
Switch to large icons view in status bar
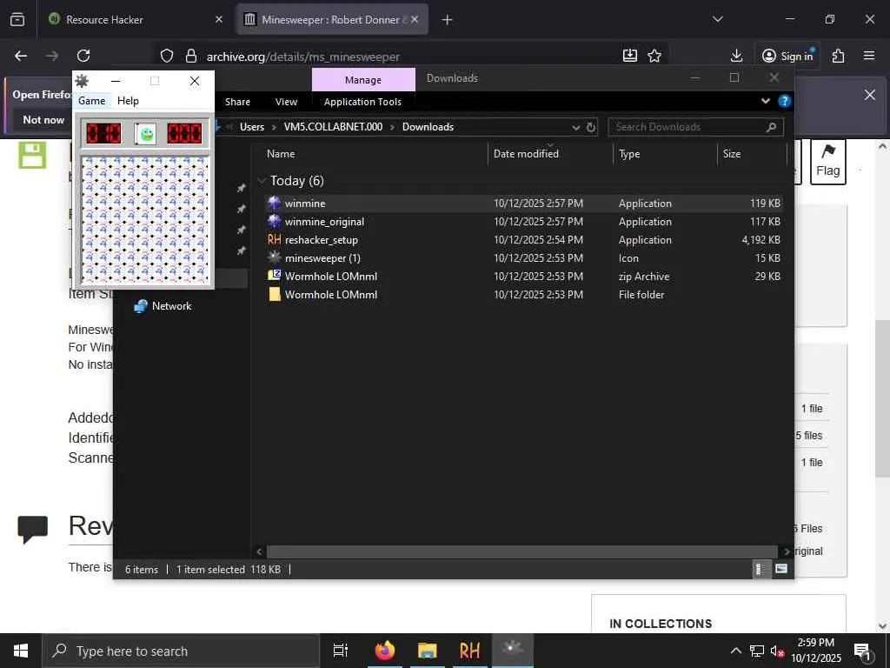coord(781,569)
